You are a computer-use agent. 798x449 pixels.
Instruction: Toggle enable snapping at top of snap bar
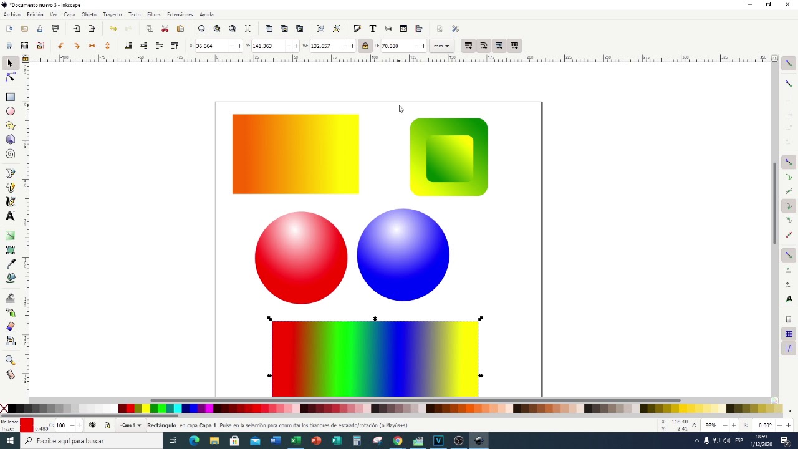pyautogui.click(x=789, y=64)
